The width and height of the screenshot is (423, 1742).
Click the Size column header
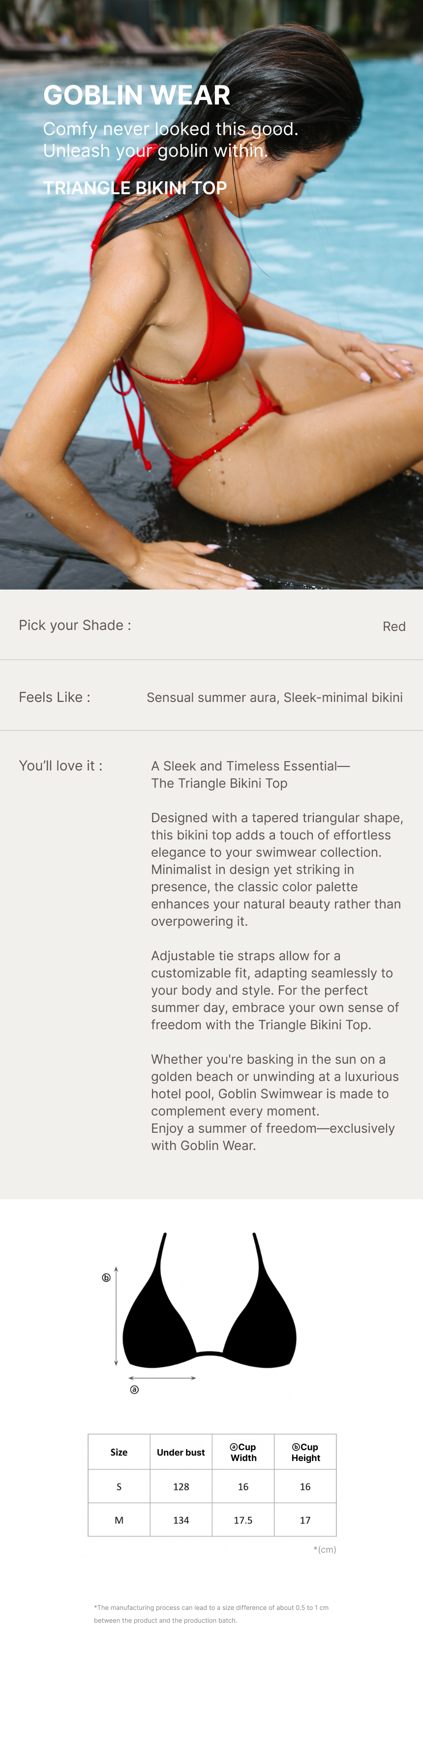[x=119, y=1452]
